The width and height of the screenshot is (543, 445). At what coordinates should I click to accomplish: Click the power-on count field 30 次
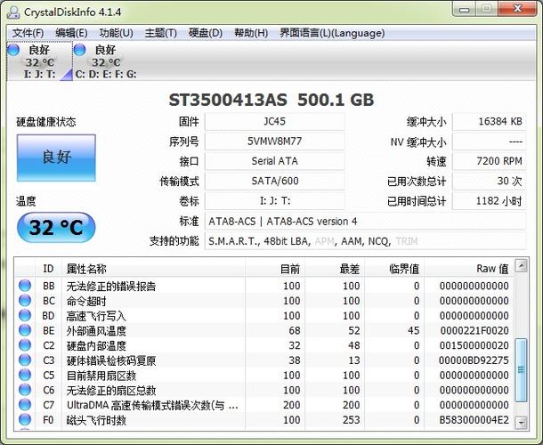pyautogui.click(x=490, y=181)
